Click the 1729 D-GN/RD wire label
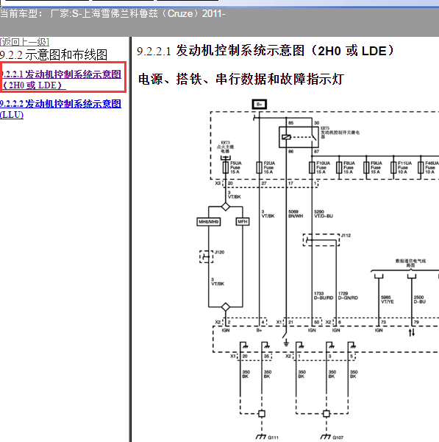Image resolution: width=439 pixels, height=442 pixels. pos(348,295)
